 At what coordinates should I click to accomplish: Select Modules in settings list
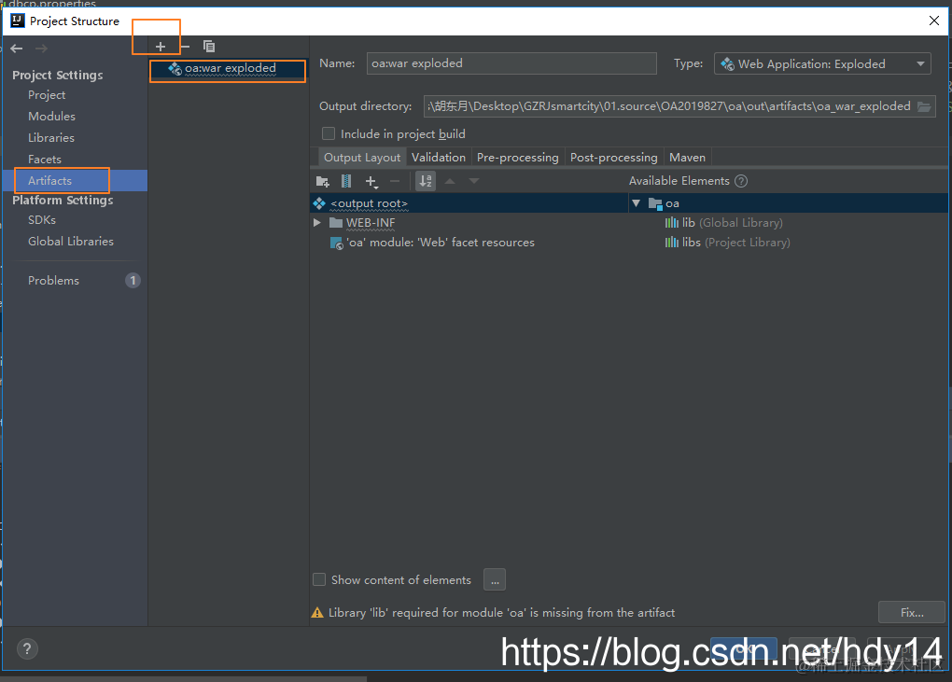tap(51, 116)
